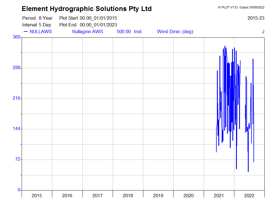Select the NULLAWS station code label
272x204 pixels.
[x=41, y=31]
